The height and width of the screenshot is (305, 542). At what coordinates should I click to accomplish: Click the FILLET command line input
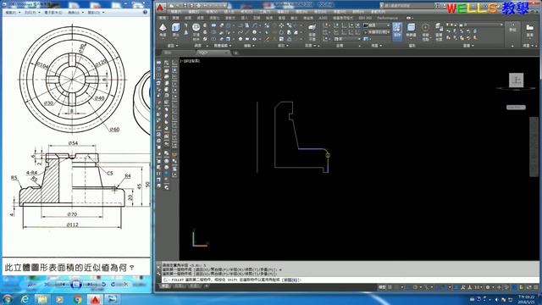[349, 280]
